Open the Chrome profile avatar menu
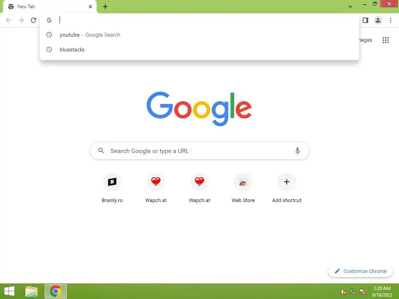 [378, 20]
